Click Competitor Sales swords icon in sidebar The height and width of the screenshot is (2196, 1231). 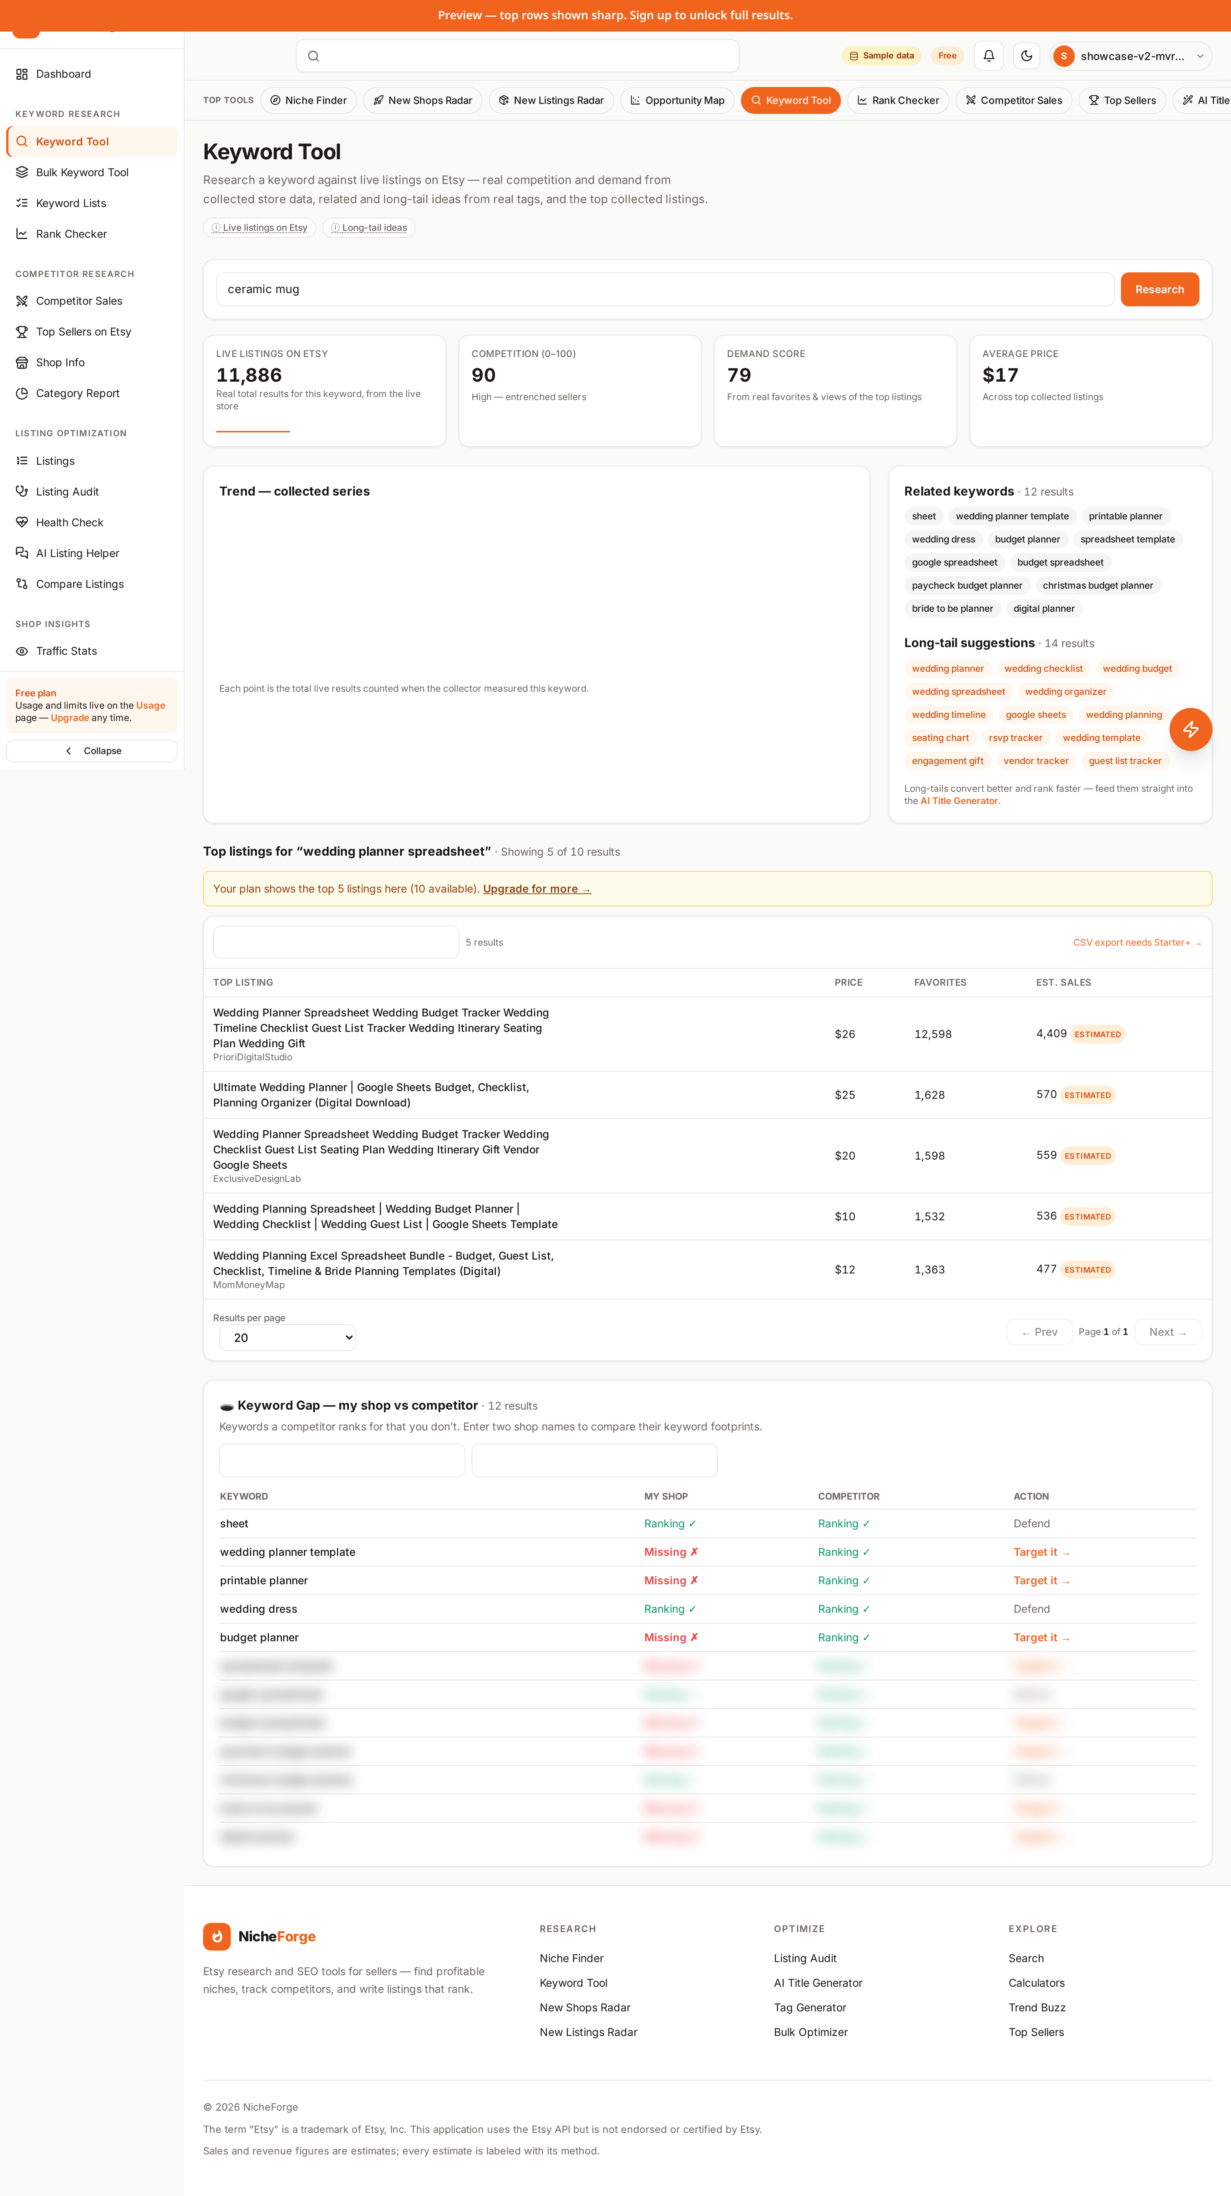[x=22, y=301]
